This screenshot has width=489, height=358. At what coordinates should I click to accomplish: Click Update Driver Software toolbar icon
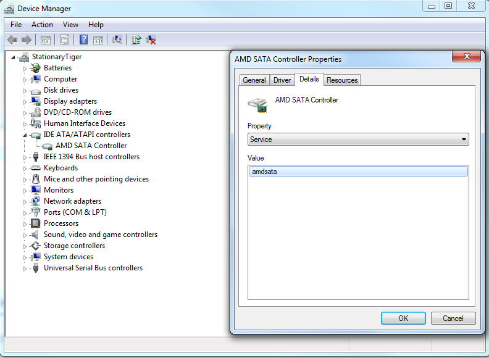(x=136, y=40)
